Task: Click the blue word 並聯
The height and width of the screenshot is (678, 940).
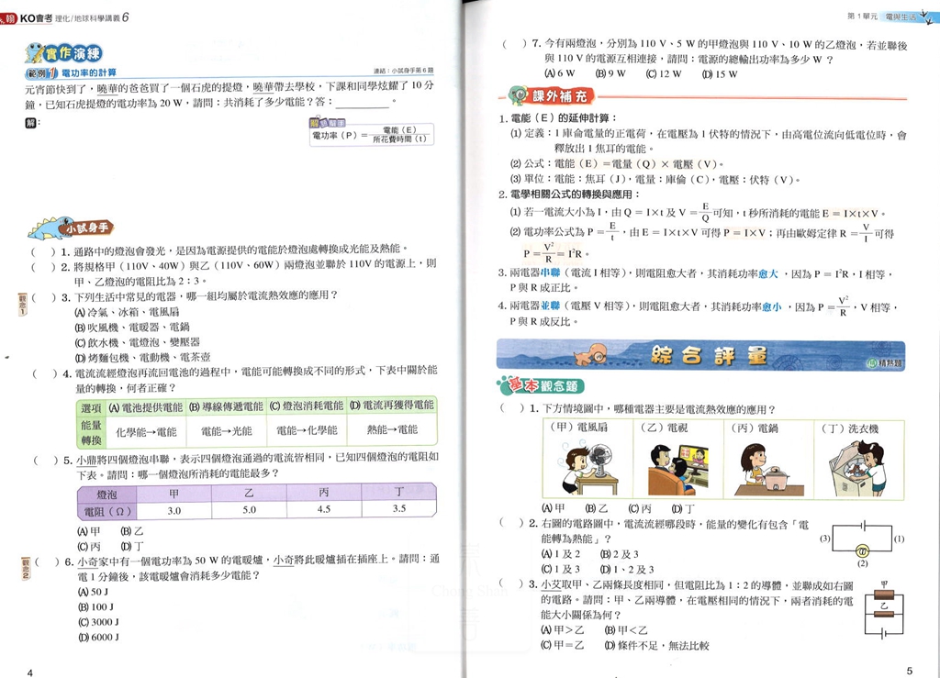Action: pyautogui.click(x=551, y=306)
